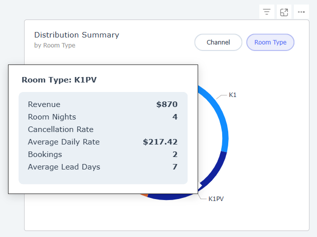This screenshot has width=317, height=237.
Task: Click the Cancellation Rate tooltip label
Action: [61, 129]
